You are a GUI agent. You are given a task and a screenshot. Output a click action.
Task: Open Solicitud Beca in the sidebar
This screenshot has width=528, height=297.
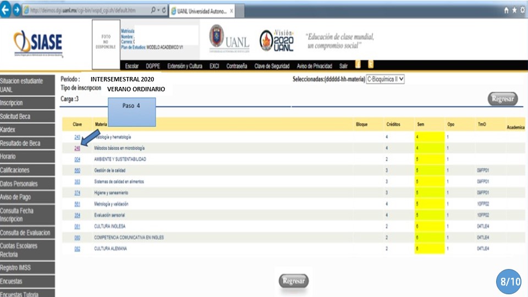coord(28,116)
